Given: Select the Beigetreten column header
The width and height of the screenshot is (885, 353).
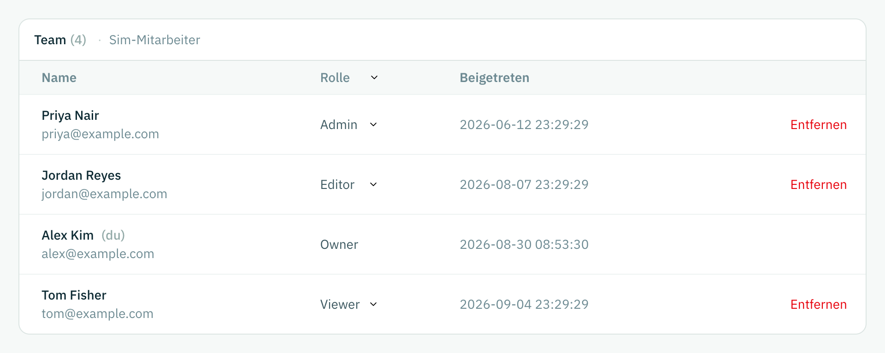Looking at the screenshot, I should [x=494, y=77].
